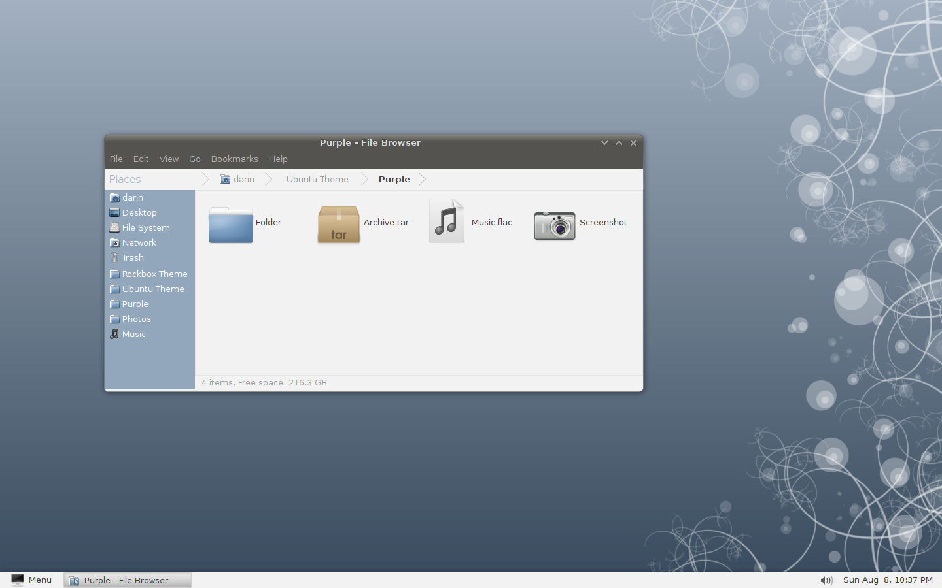Select the Screenshot camera icon
Image resolution: width=942 pixels, height=588 pixels.
(x=555, y=226)
